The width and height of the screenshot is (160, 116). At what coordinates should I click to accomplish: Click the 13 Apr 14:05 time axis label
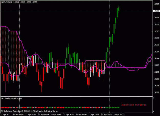(x=94, y=114)
